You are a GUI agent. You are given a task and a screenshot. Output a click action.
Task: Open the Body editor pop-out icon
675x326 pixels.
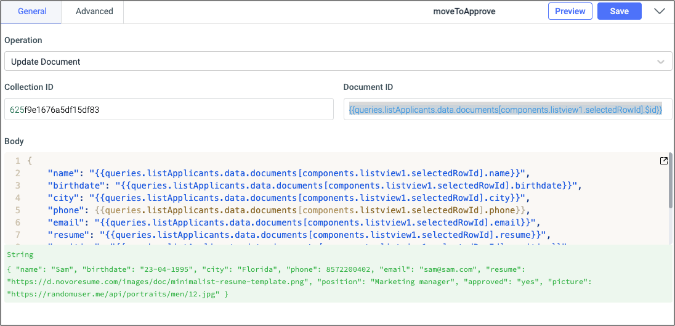[x=663, y=161]
